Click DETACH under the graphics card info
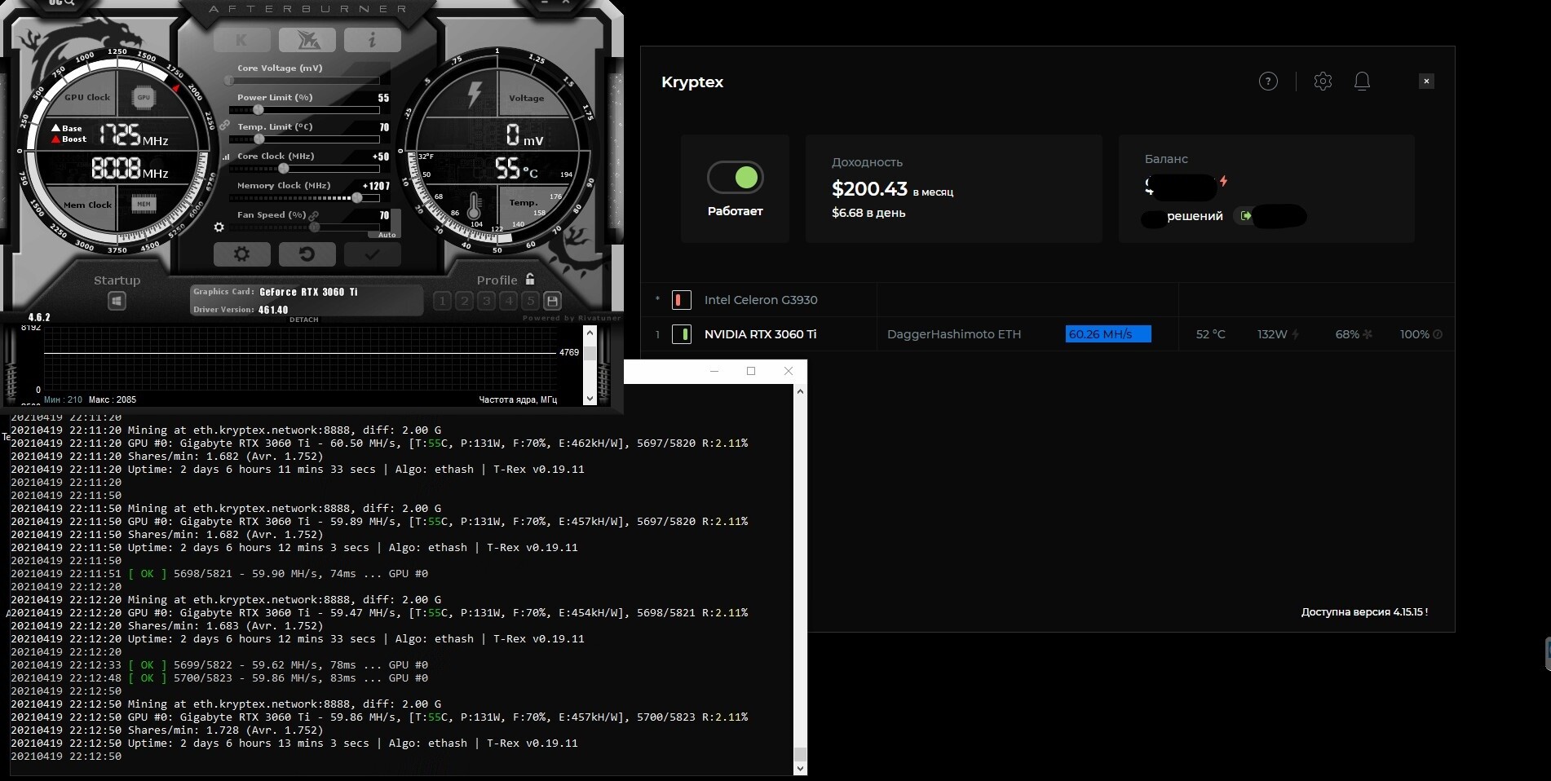The height and width of the screenshot is (781, 1551). (304, 320)
